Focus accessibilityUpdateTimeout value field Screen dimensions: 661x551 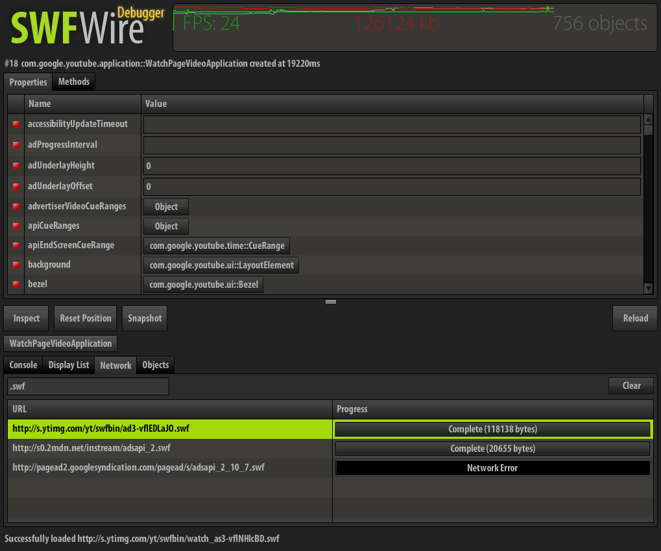pos(392,124)
